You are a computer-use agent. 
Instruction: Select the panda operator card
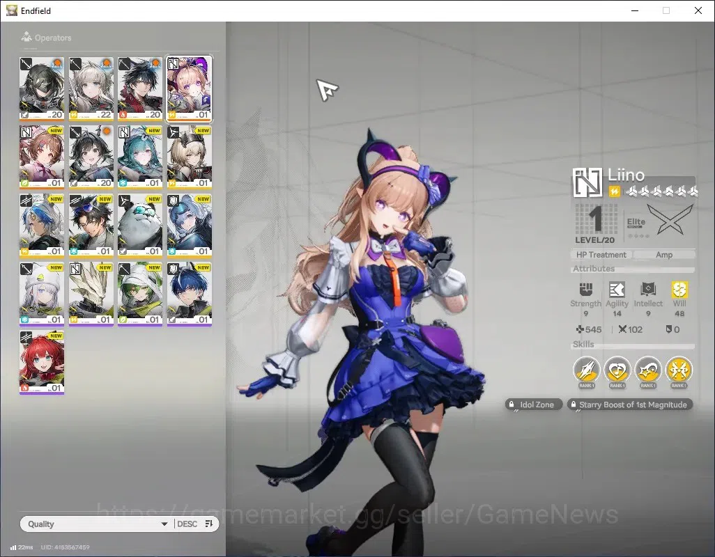point(140,225)
